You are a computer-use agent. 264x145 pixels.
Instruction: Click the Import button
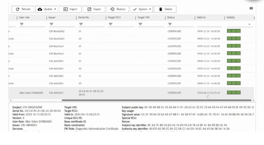click(70, 9)
